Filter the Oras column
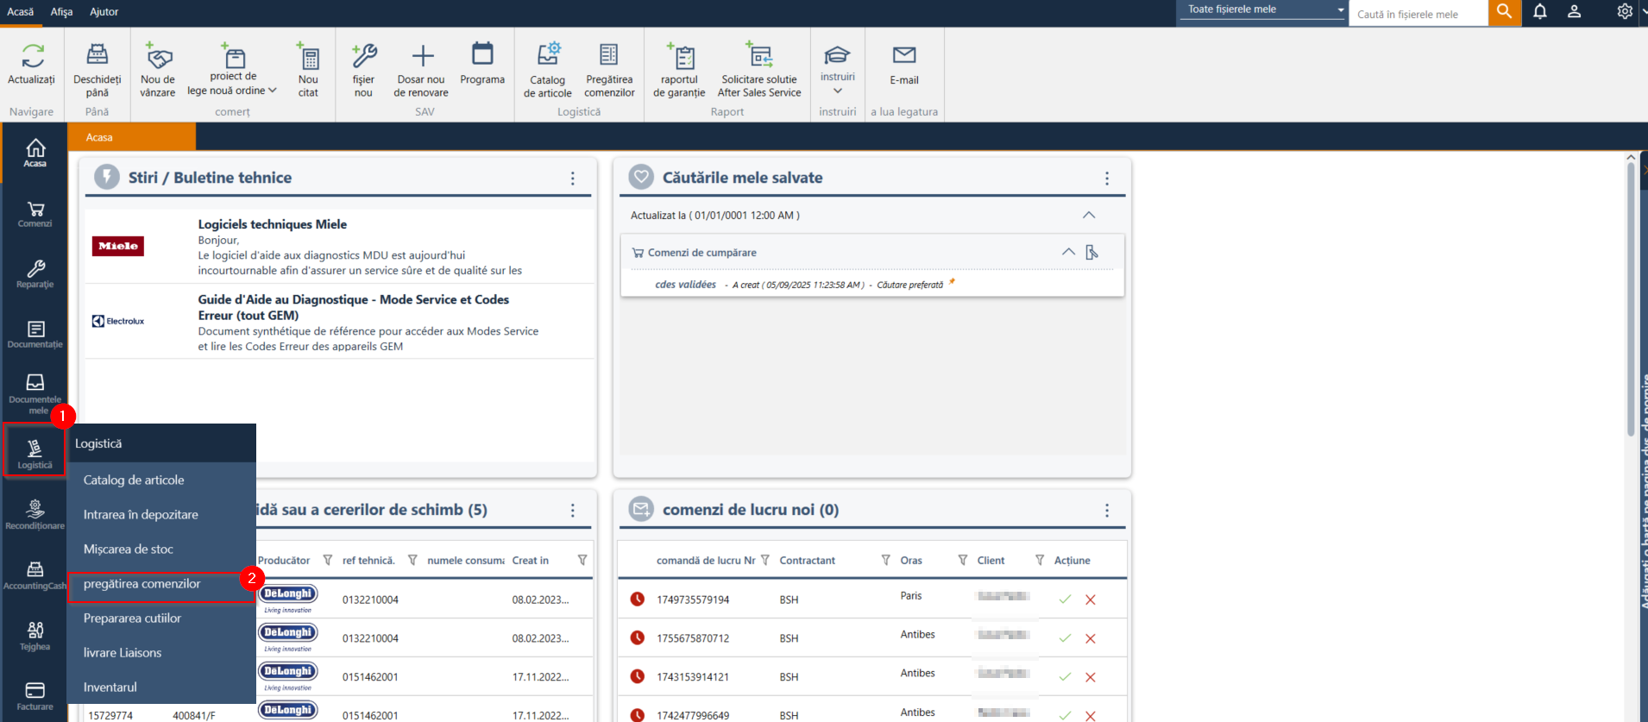Image resolution: width=1648 pixels, height=722 pixels. 963,560
